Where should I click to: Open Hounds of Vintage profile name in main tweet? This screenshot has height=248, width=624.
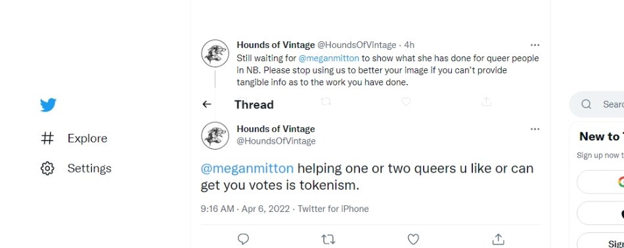pyautogui.click(x=276, y=129)
